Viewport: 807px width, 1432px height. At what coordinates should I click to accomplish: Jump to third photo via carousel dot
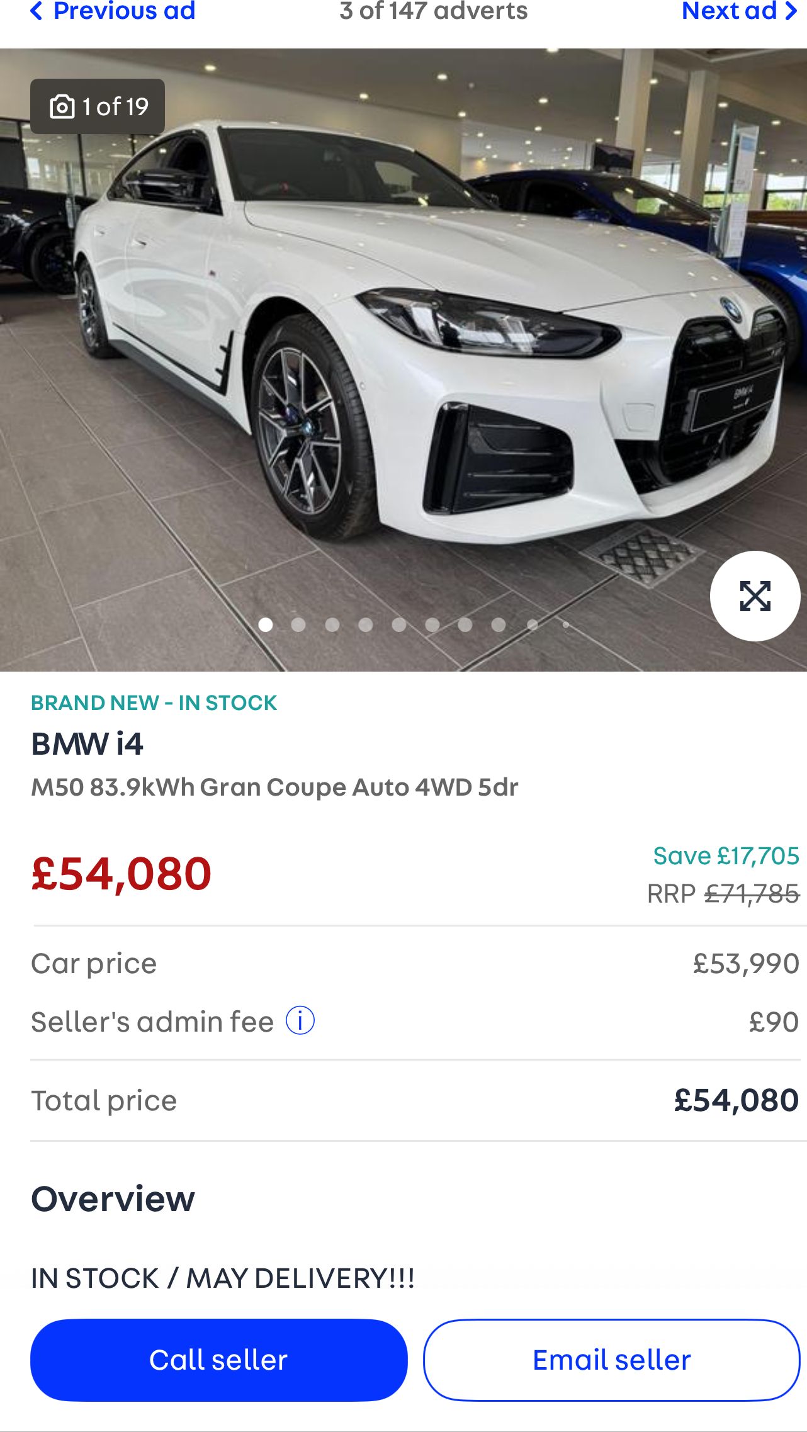[x=332, y=624]
